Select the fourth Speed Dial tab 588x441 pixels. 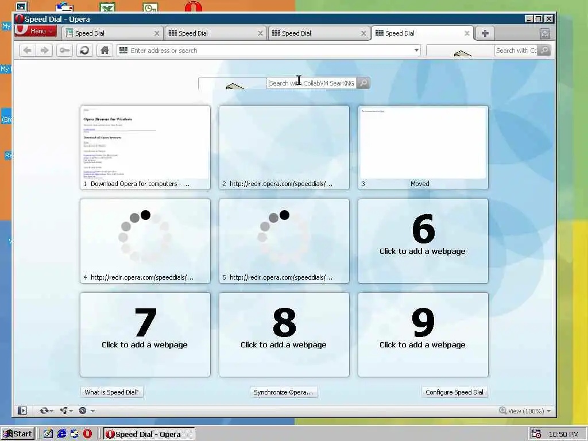pos(423,33)
